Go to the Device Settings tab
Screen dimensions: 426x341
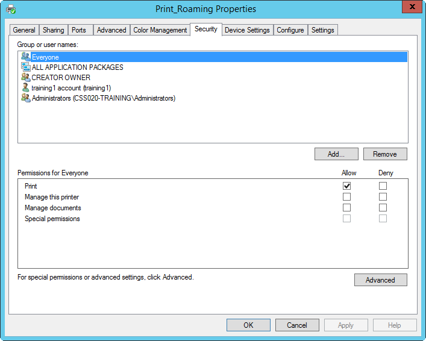click(247, 30)
